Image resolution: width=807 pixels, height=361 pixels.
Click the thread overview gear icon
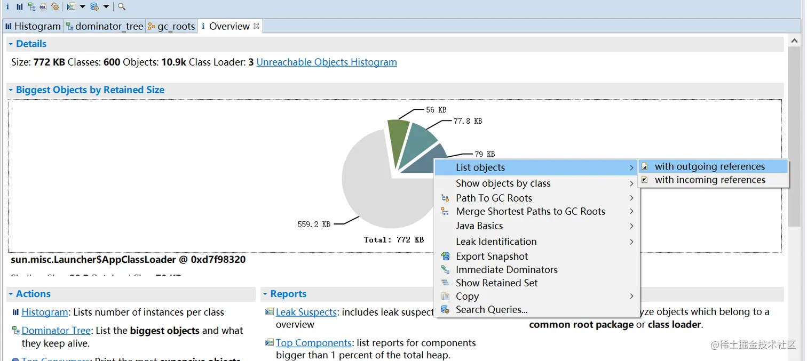coord(55,7)
